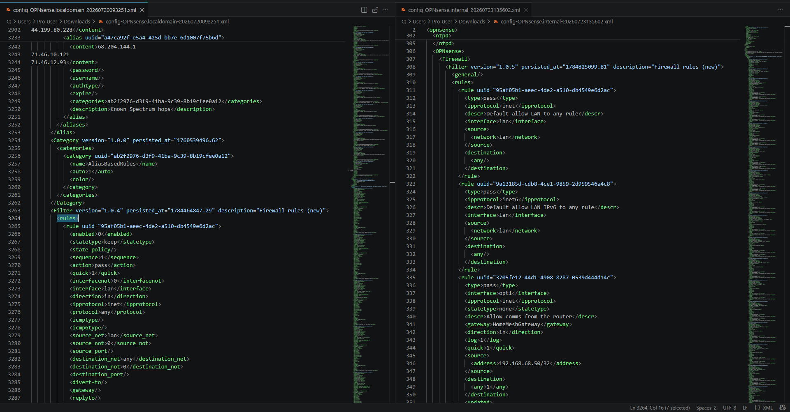Click Ln 3264, Col 16 go-to-line indicator
The height and width of the screenshot is (412, 790).
660,408
